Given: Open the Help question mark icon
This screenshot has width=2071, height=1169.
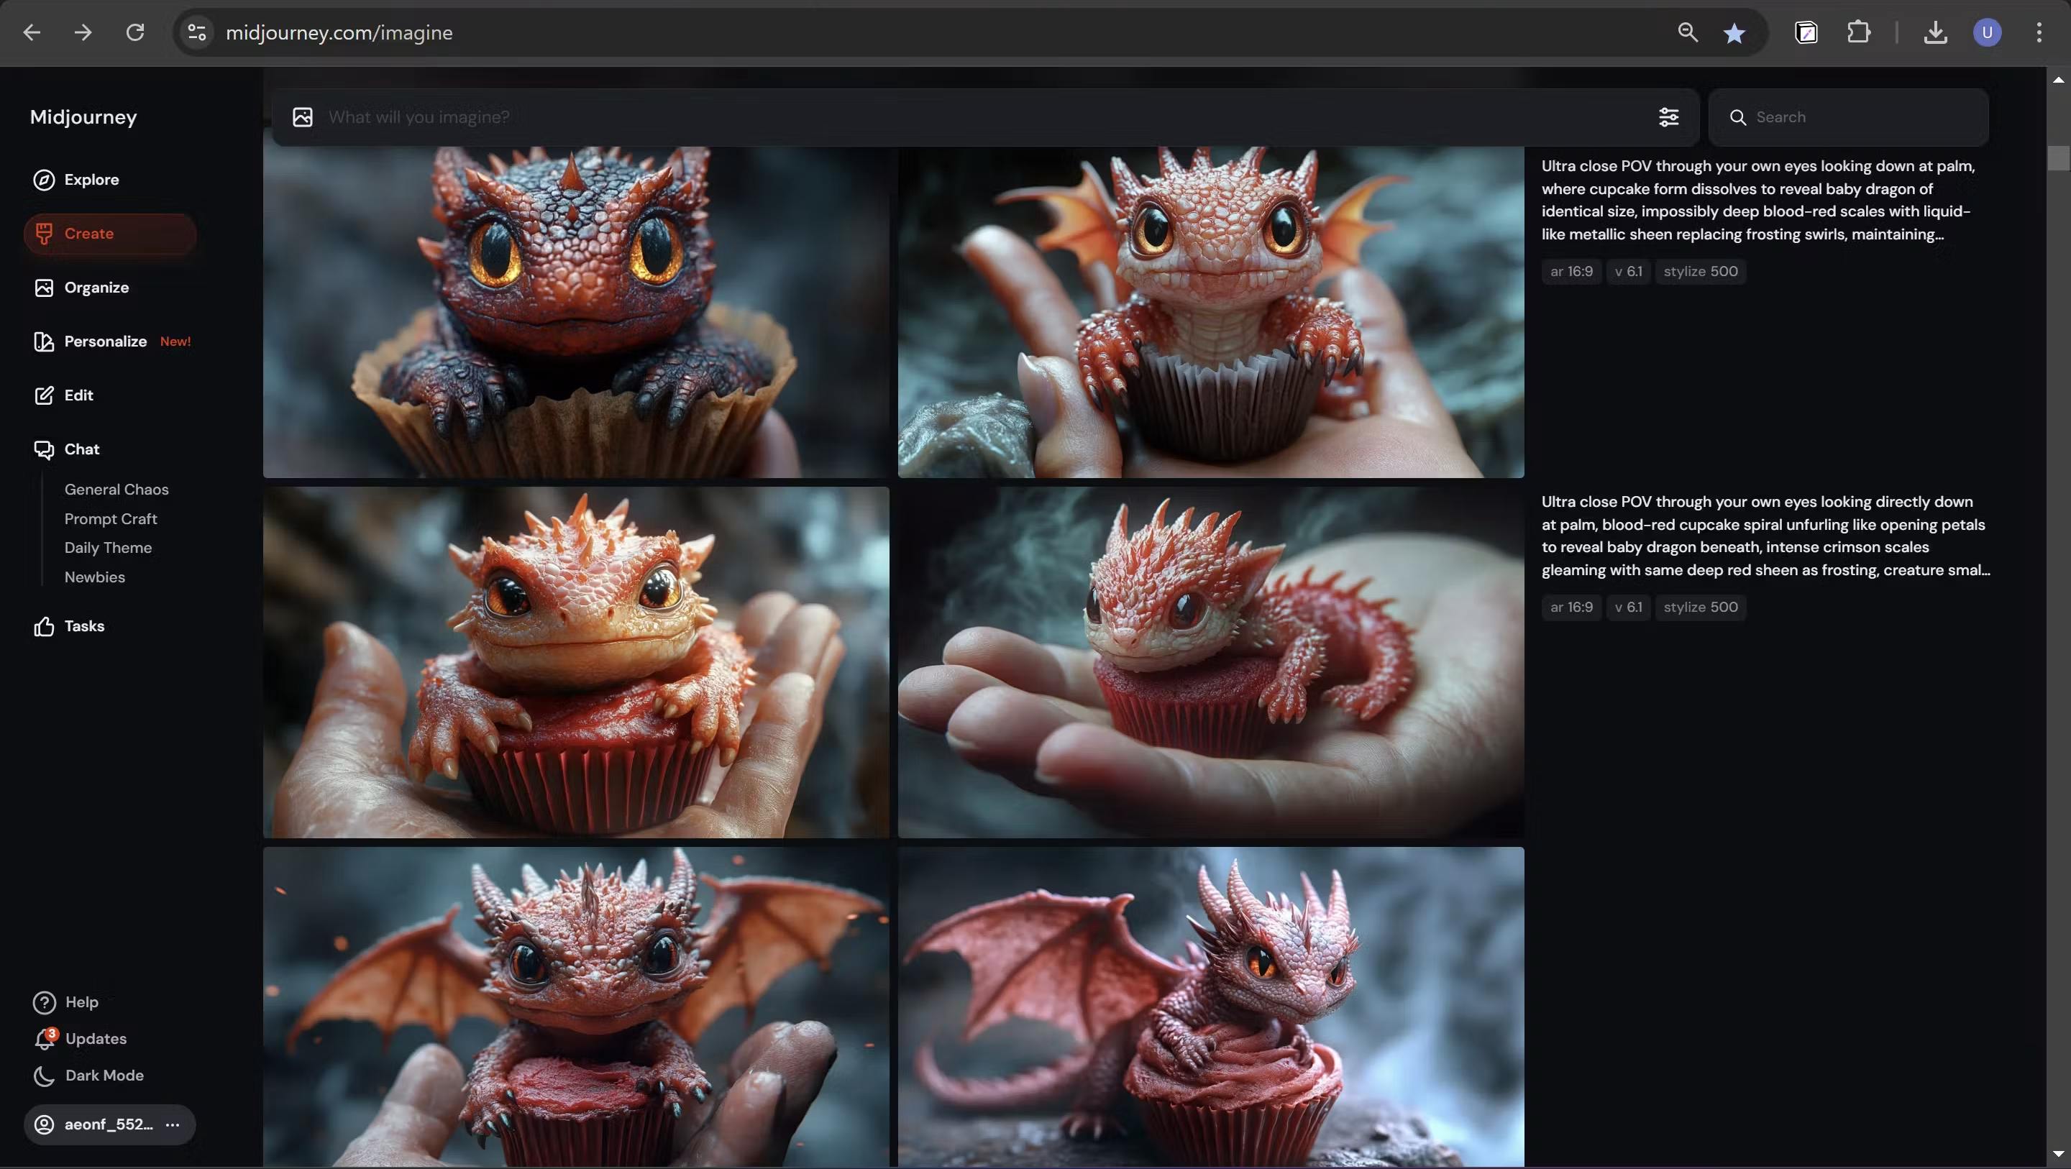Looking at the screenshot, I should (44, 1001).
